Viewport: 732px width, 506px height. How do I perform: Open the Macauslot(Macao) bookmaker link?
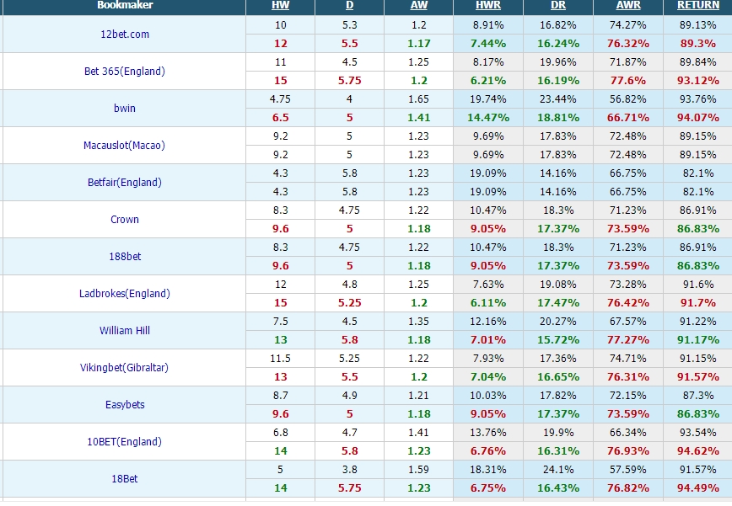[125, 146]
